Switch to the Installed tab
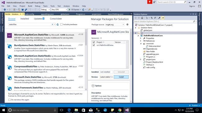This screenshot has height=113, width=202. click(25, 19)
